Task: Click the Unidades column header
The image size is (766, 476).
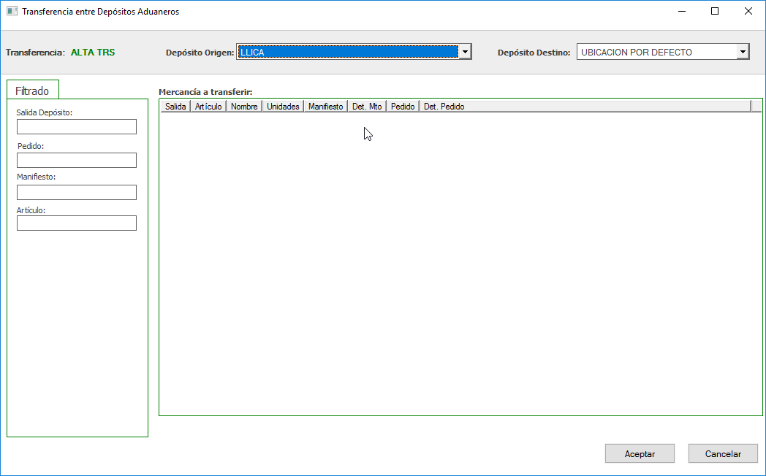Action: [x=283, y=107]
